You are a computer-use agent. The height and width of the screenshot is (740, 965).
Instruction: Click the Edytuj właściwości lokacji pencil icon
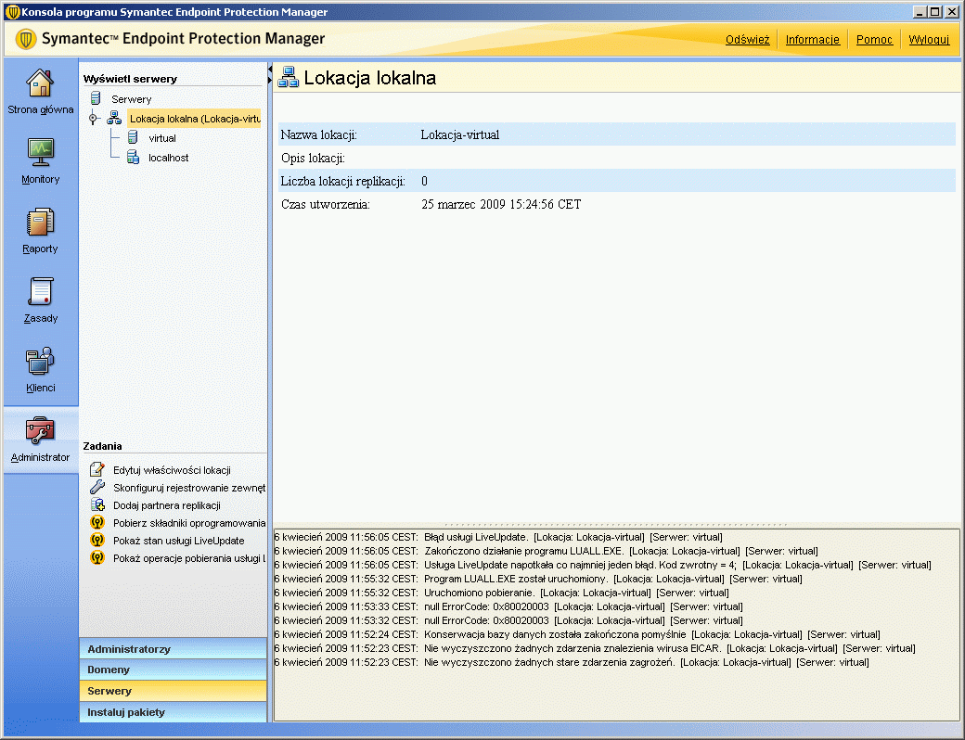click(97, 470)
